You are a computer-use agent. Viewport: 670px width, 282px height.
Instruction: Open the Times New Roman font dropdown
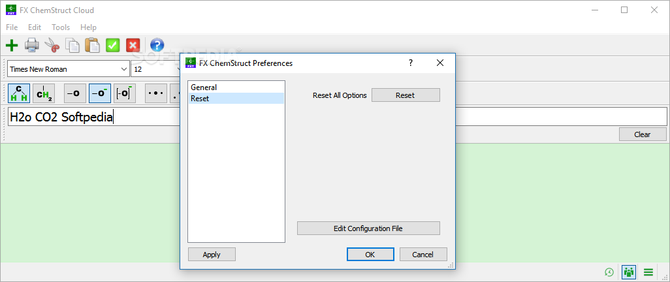(69, 69)
